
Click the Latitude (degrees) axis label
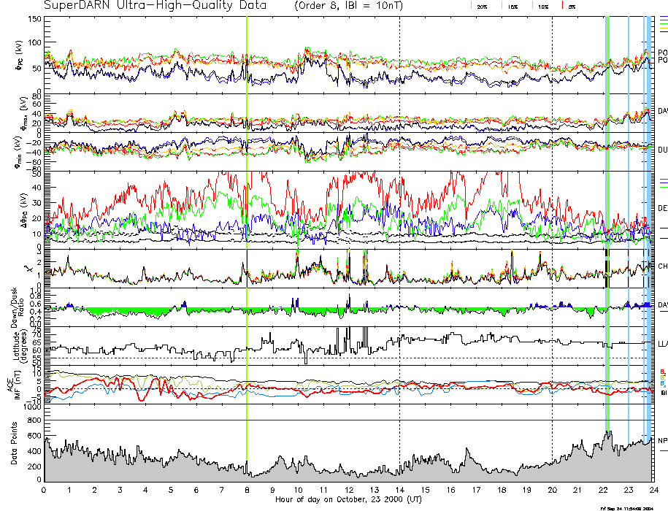point(15,345)
